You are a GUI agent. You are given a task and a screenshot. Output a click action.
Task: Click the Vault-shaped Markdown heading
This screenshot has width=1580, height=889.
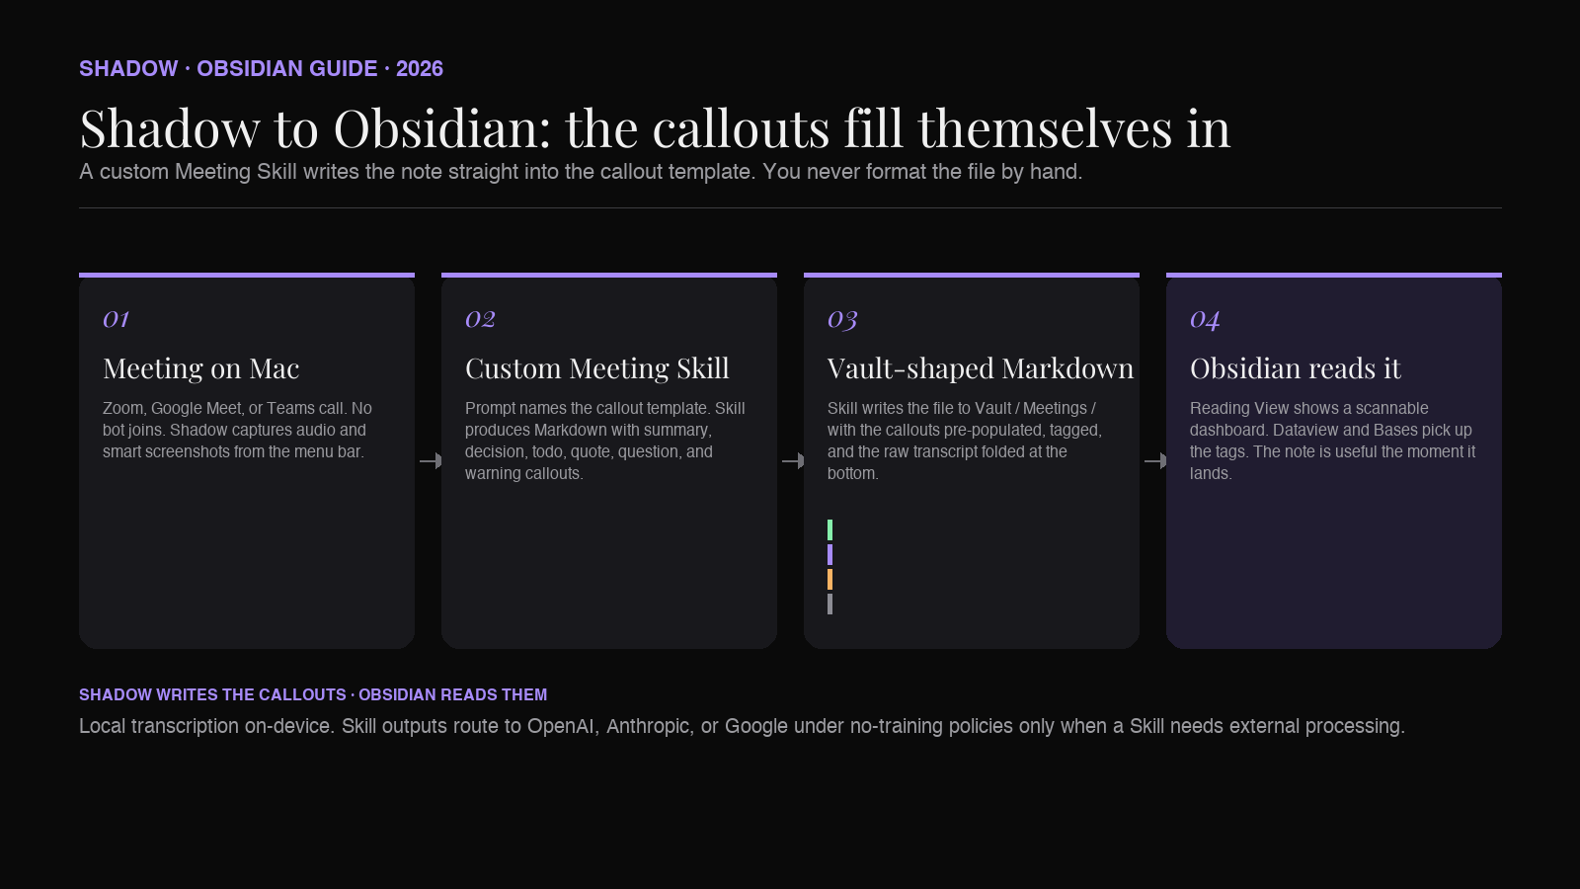point(981,368)
